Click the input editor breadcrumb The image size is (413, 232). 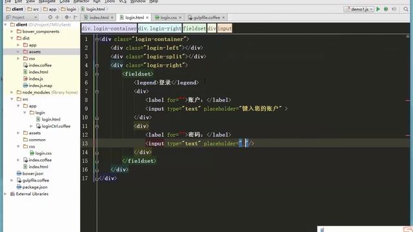[225, 28]
